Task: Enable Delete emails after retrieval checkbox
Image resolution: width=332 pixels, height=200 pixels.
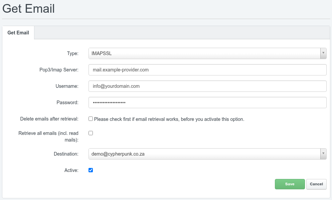Action: [x=91, y=119]
